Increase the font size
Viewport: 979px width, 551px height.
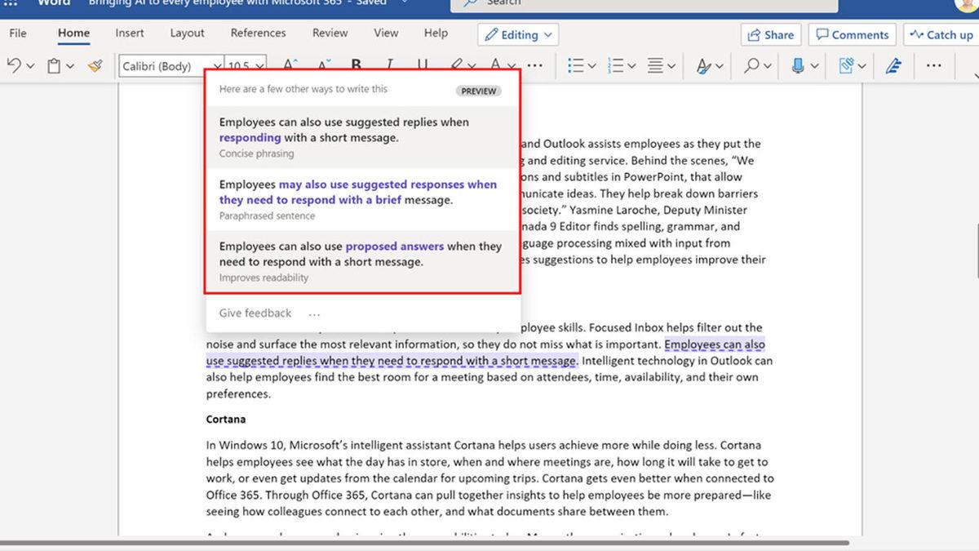tap(289, 62)
